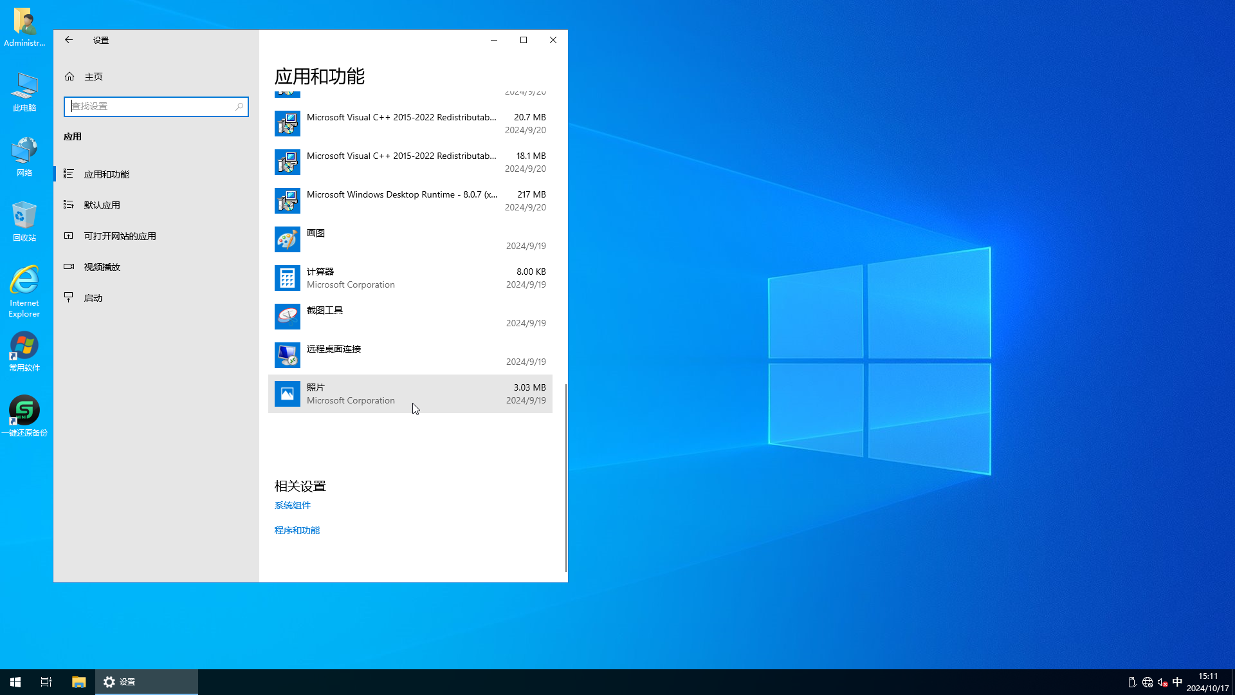Select the 计算器 app name
The image size is (1235, 695).
coord(320,272)
